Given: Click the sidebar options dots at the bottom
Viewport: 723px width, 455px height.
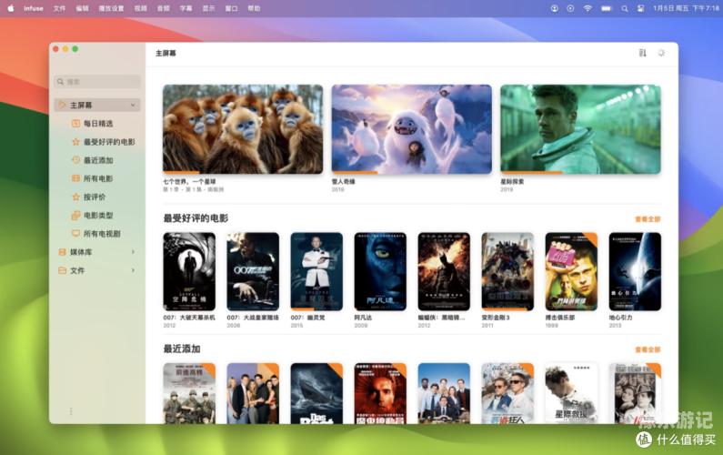Looking at the screenshot, I should point(71,410).
